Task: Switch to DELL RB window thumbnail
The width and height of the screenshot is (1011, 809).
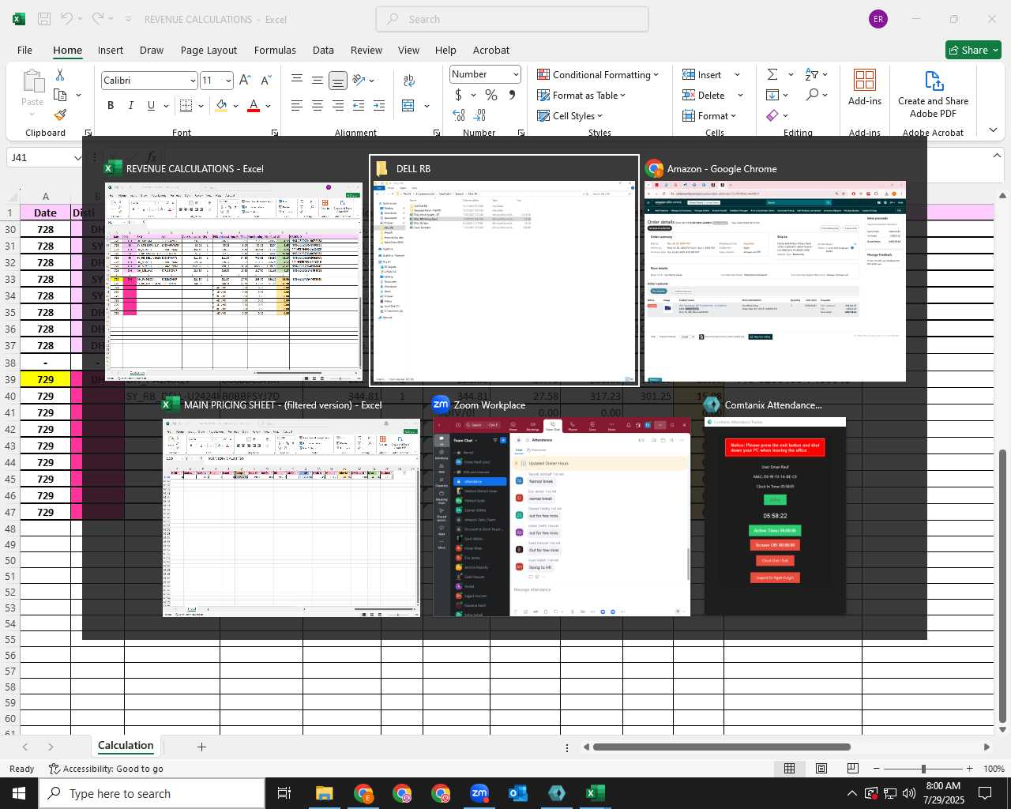Action: pyautogui.click(x=505, y=270)
